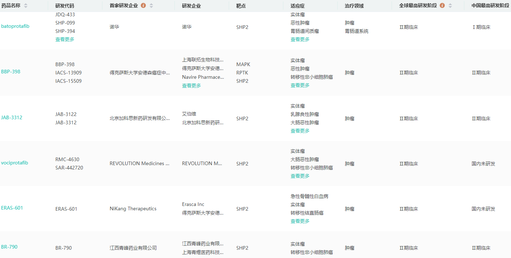Click 诺华 first developer cell for batoprotafib
The height and width of the screenshot is (258, 511).
pyautogui.click(x=114, y=27)
